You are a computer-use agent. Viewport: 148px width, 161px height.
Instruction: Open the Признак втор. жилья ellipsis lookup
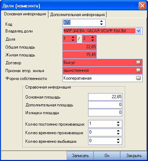tap(138, 70)
